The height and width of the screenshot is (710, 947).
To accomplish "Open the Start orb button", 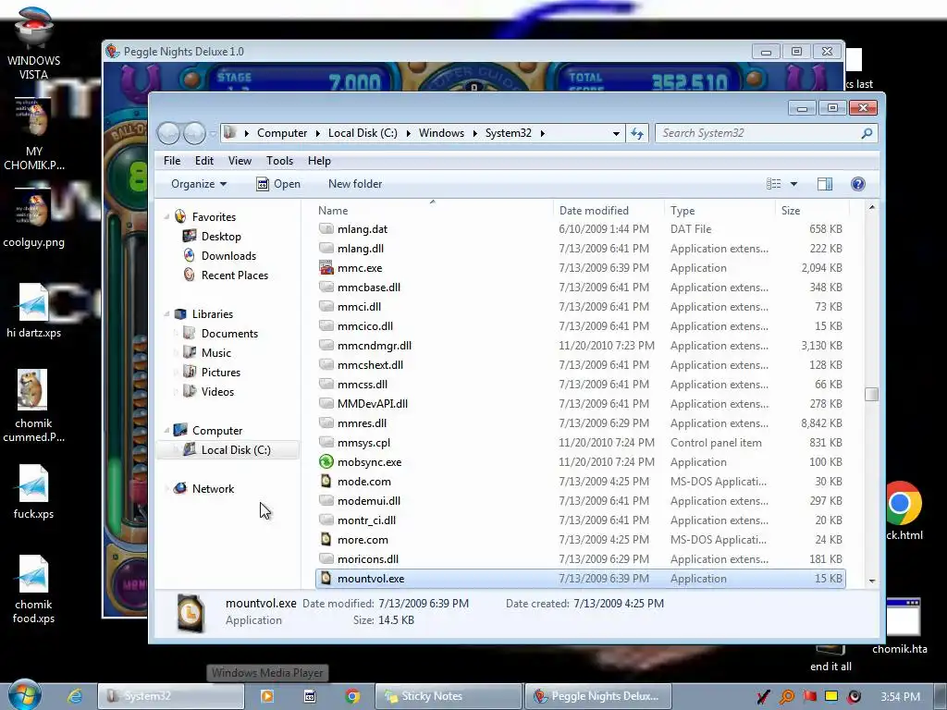I will coord(24,695).
